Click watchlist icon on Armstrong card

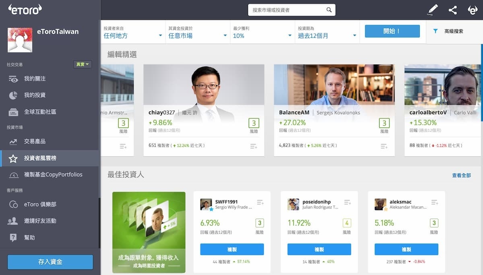click(123, 146)
